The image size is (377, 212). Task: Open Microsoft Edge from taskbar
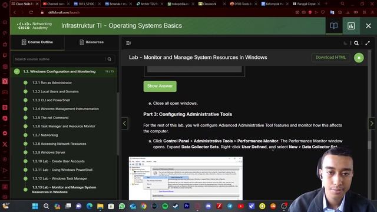pyautogui.click(x=90, y=206)
